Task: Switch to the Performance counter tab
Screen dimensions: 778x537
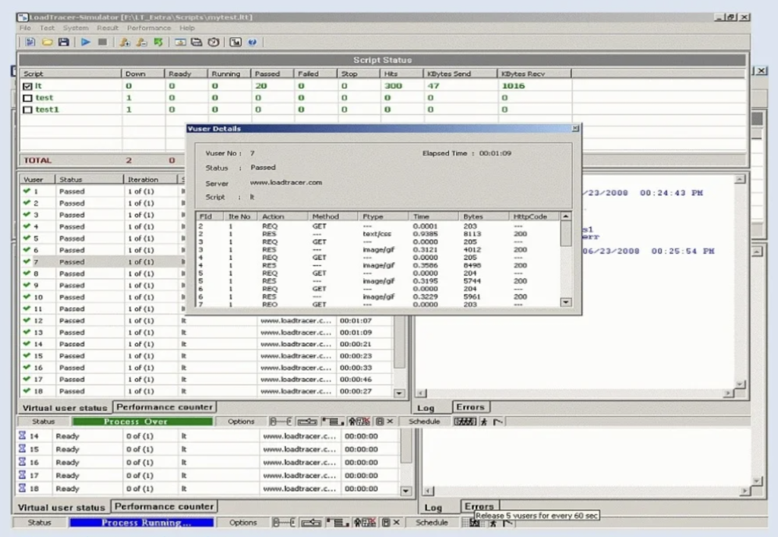Action: [164, 406]
